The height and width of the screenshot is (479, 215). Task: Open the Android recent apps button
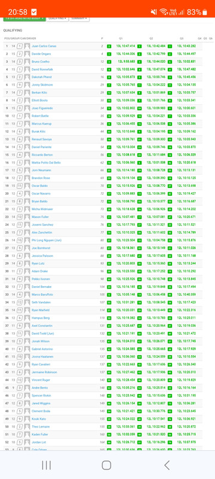[47, 465]
